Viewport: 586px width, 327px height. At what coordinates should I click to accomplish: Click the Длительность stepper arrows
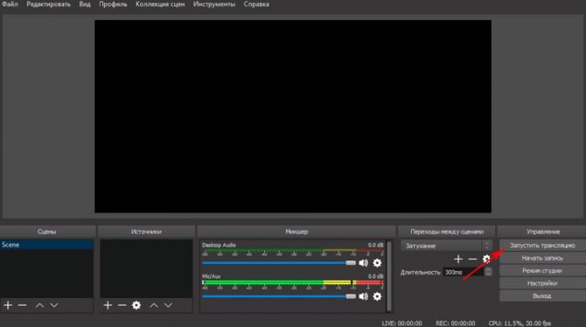coord(488,272)
